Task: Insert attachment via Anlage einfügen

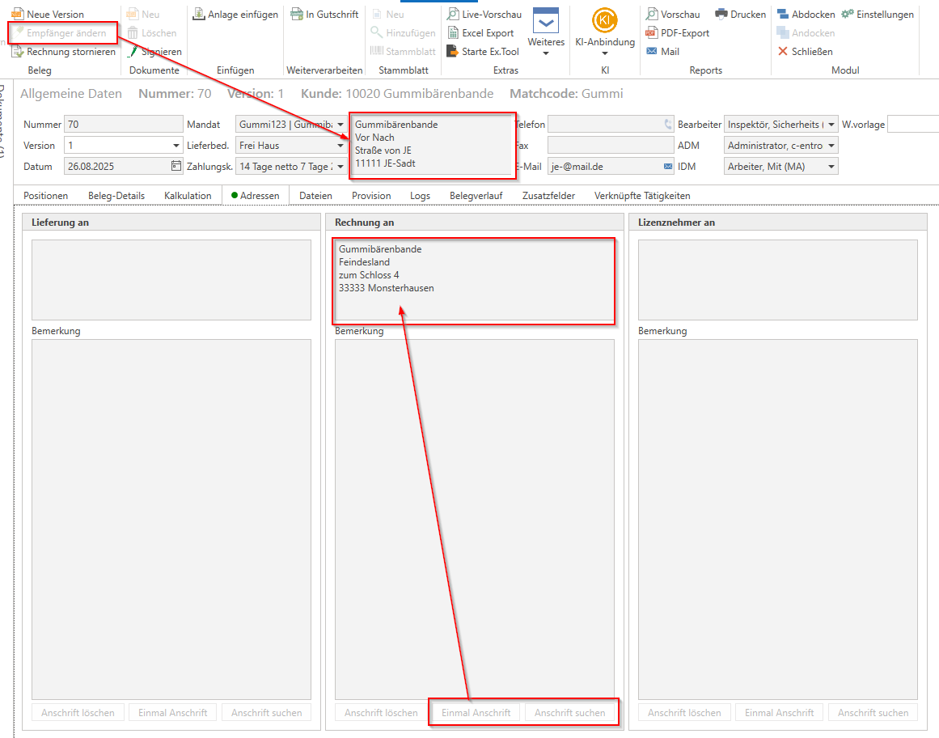Action: 235,15
